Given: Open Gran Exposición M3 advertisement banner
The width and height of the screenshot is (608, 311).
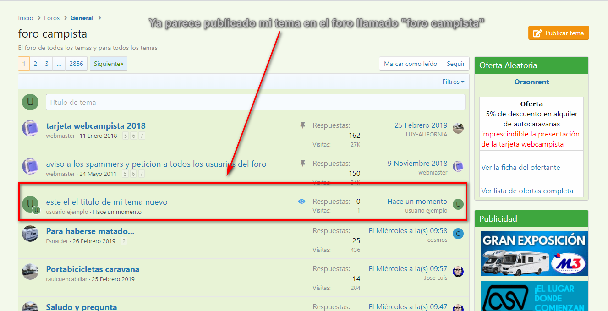Looking at the screenshot, I should tap(534, 254).
